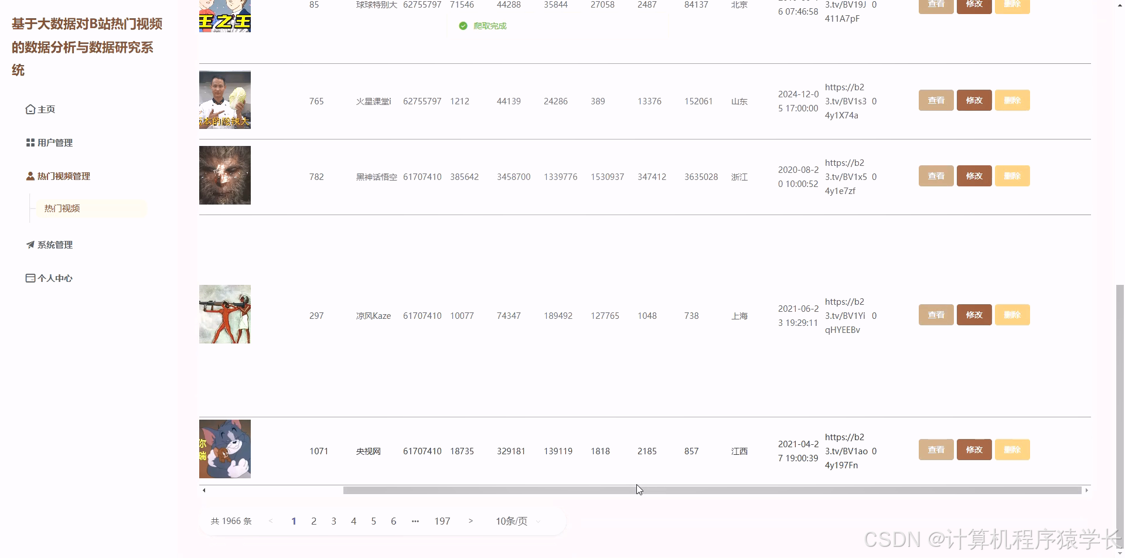1125x558 pixels.
Task: Click the pagination ellipsis jump-forward button
Action: pyautogui.click(x=415, y=521)
